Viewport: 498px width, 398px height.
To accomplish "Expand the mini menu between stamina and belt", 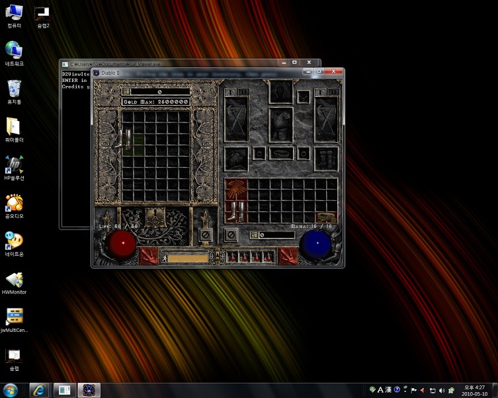I will [217, 257].
